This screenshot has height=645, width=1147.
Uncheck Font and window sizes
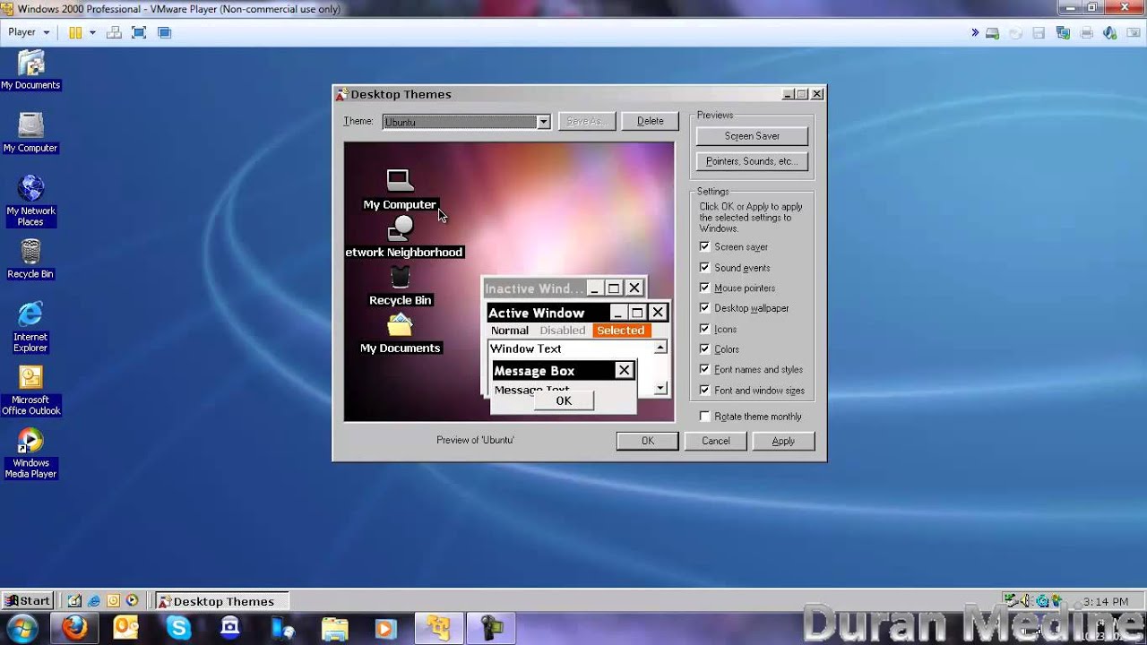(704, 390)
